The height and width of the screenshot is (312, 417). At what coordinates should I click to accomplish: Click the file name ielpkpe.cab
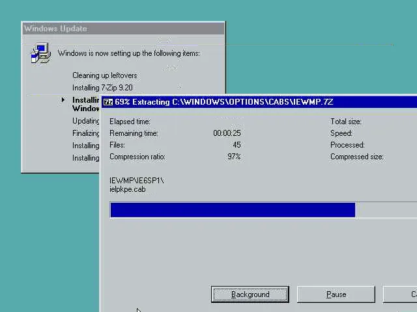point(128,189)
